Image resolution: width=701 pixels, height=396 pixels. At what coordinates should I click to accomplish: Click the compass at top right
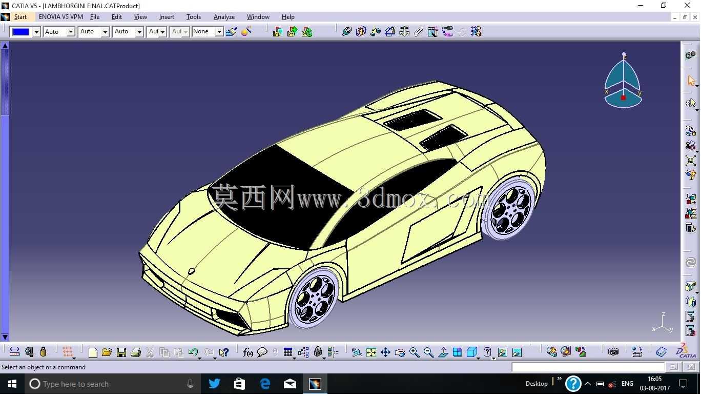tap(623, 81)
